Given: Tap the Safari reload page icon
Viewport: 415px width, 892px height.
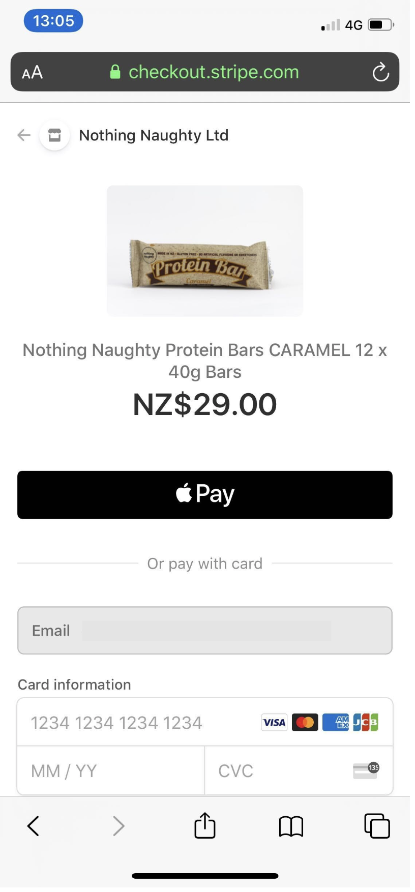Looking at the screenshot, I should 380,72.
